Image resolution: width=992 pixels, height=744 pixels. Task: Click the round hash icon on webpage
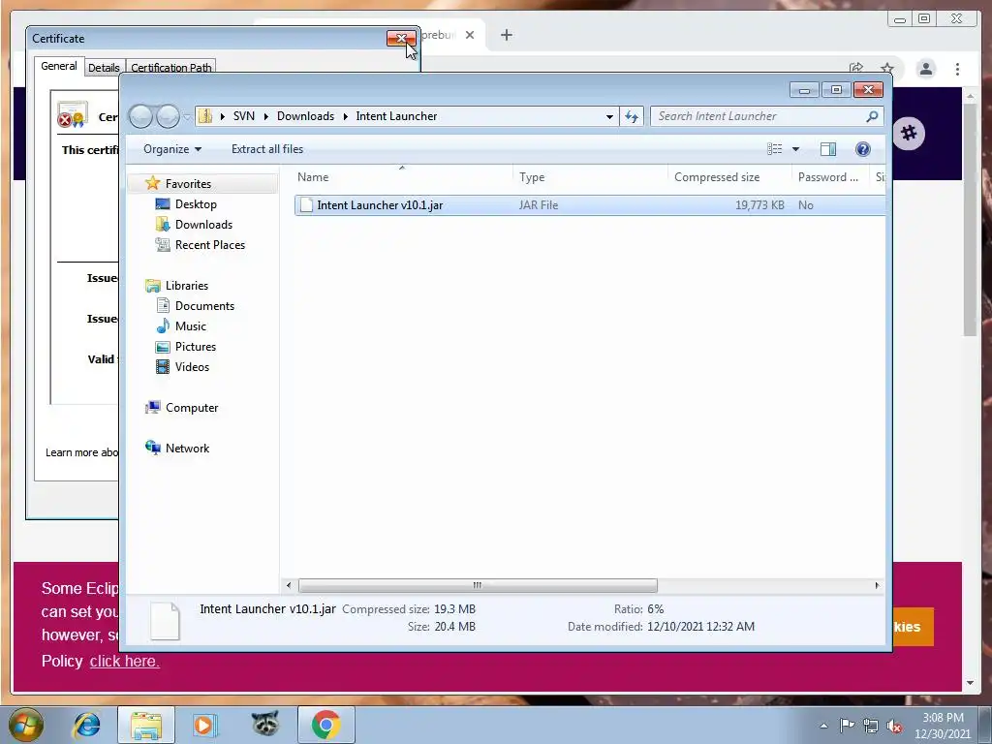tap(909, 133)
